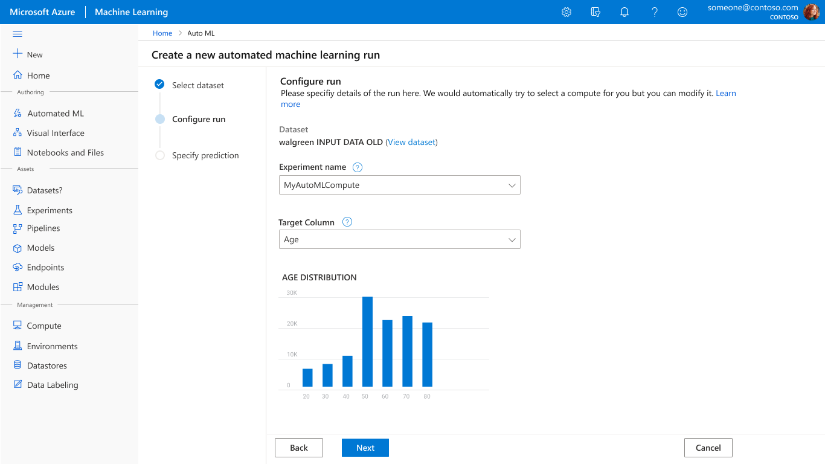Click the someone@contoso.com account name

[753, 8]
